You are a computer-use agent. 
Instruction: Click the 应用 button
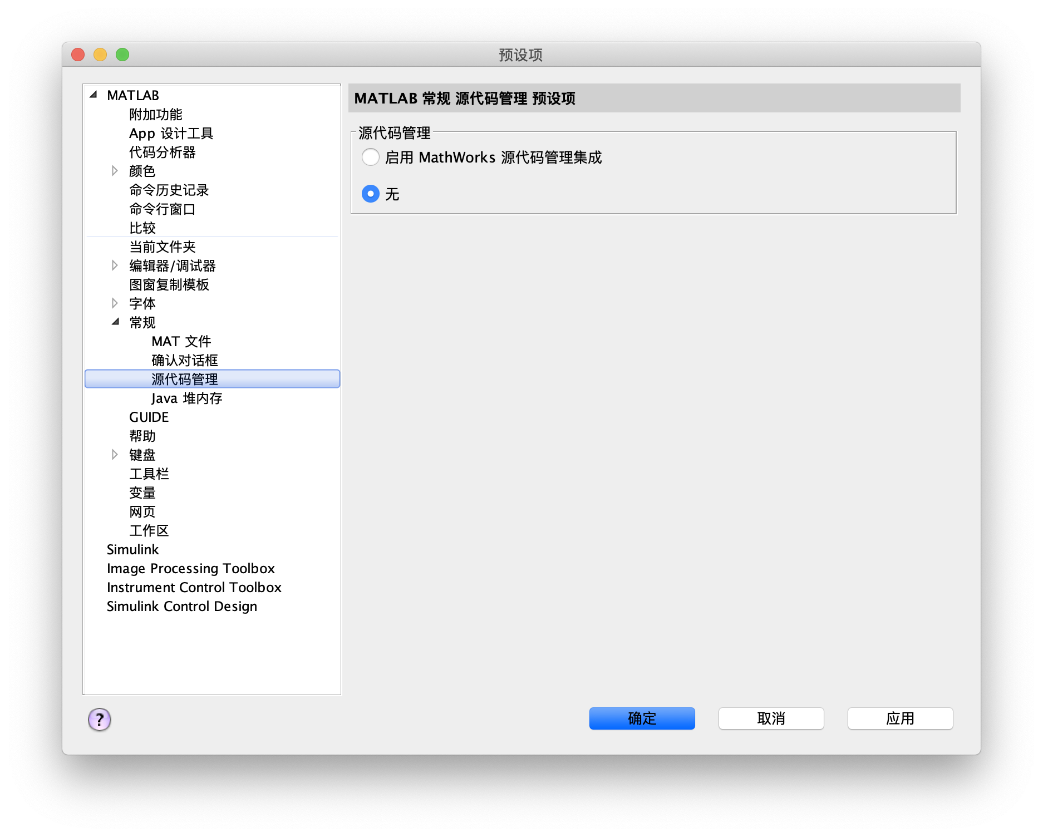pyautogui.click(x=901, y=718)
